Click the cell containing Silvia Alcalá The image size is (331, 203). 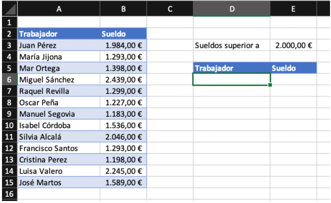[59, 137]
